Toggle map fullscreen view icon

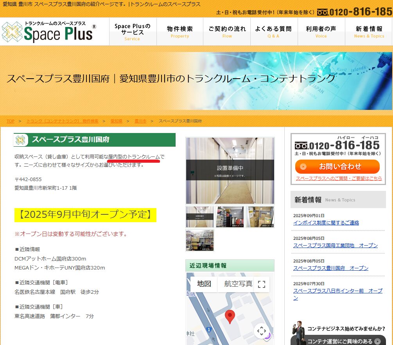(262, 284)
